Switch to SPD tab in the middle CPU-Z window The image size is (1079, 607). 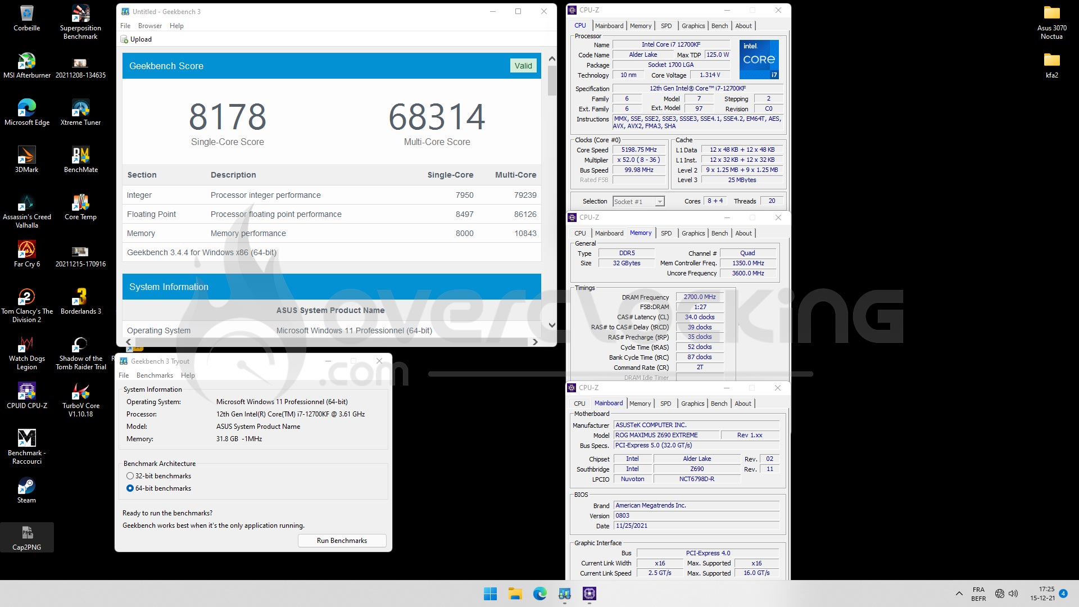(666, 233)
